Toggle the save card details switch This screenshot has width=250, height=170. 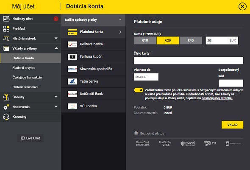click(x=139, y=90)
